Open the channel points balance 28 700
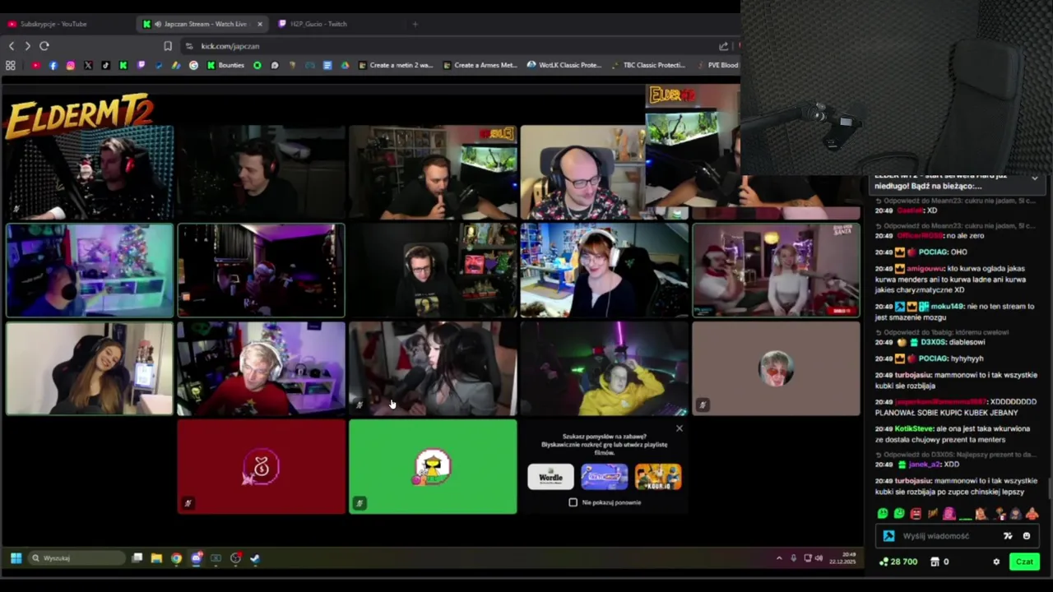This screenshot has width=1053, height=592. [898, 562]
